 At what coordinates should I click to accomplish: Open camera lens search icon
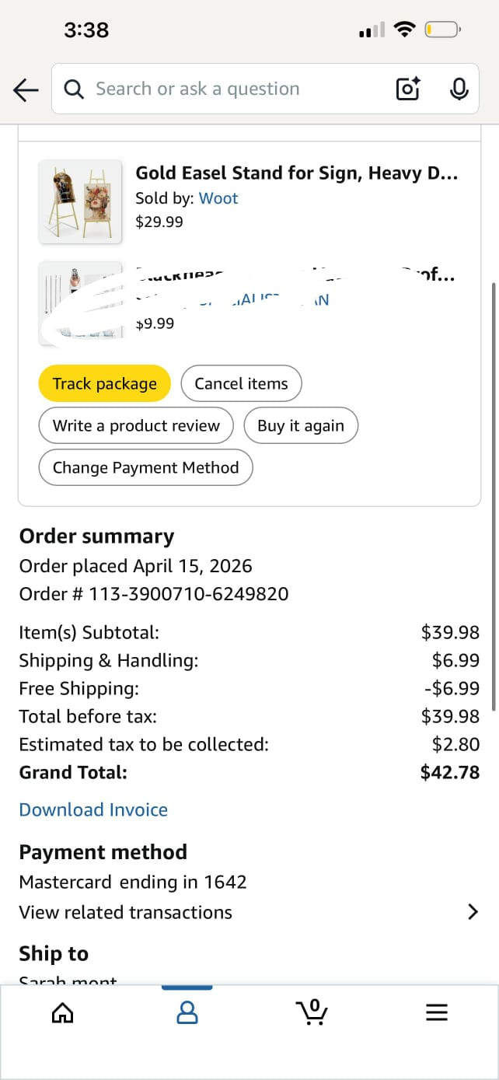click(x=409, y=89)
